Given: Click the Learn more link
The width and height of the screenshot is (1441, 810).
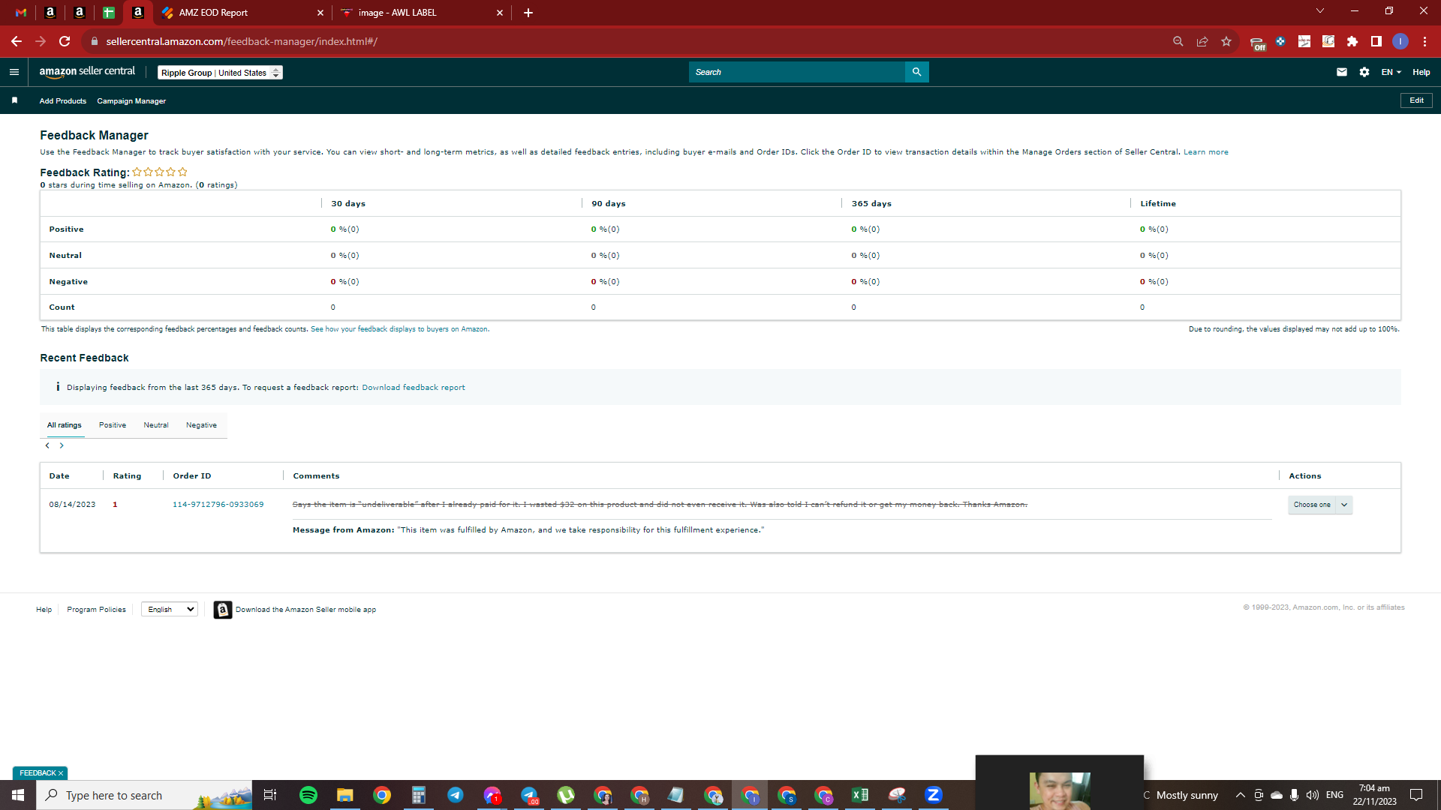Looking at the screenshot, I should [x=1206, y=152].
